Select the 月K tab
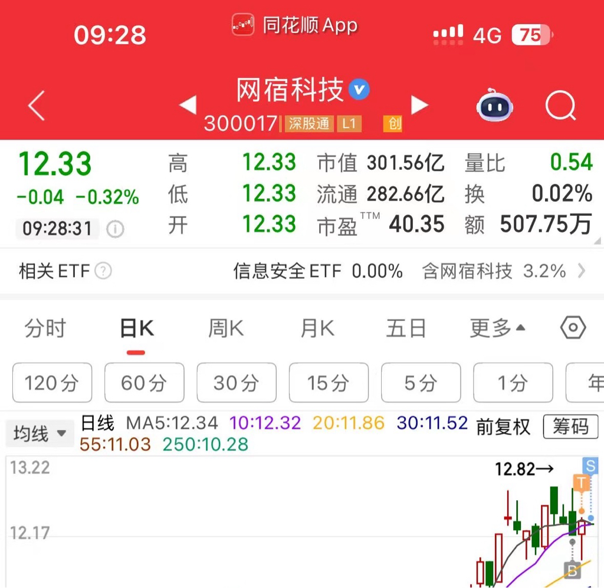 (x=317, y=328)
